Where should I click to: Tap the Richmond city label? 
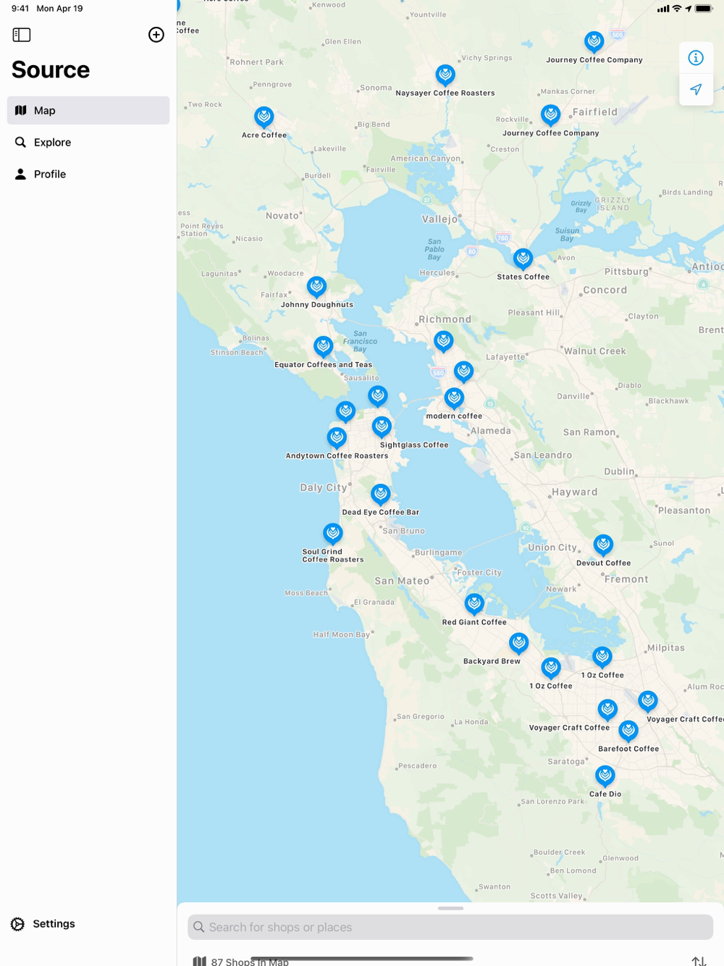click(445, 319)
